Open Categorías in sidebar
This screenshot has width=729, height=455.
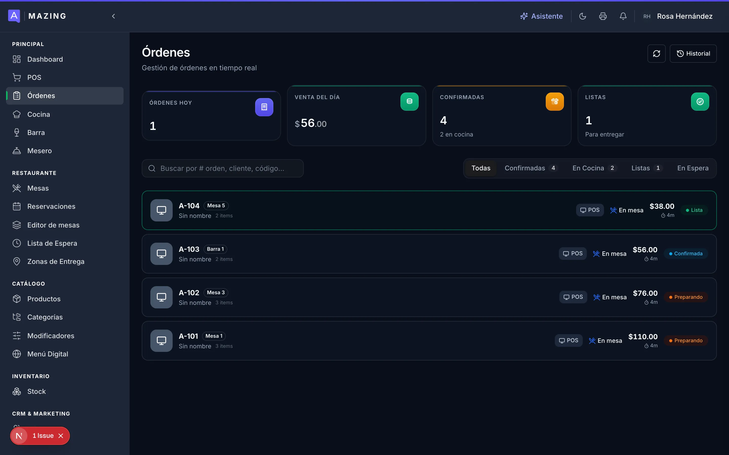[x=65, y=317]
